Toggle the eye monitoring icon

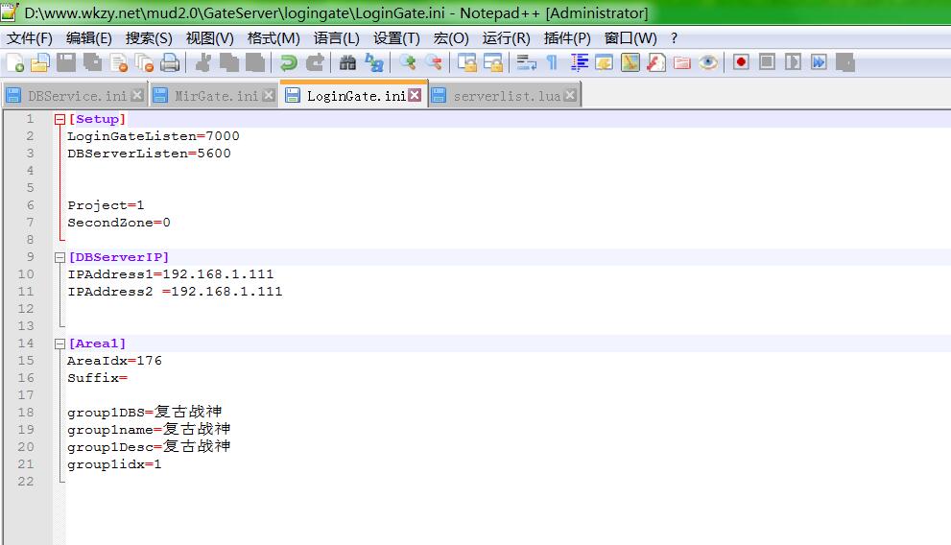708,62
